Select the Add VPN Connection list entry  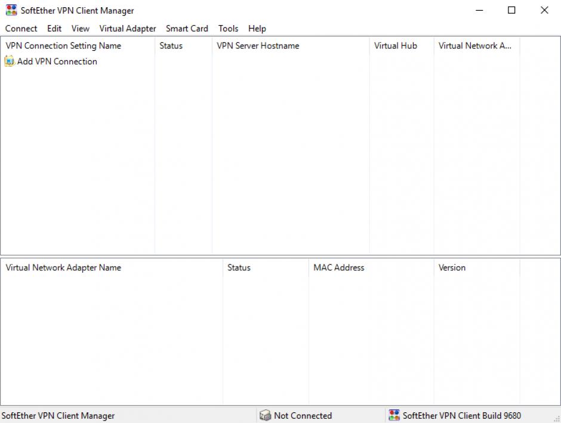57,61
